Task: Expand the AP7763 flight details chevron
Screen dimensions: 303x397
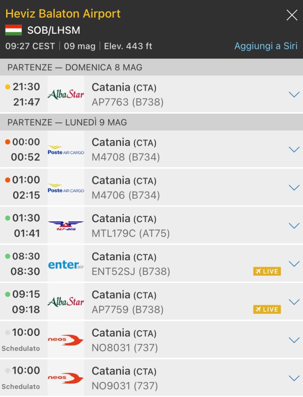Action: (294, 94)
